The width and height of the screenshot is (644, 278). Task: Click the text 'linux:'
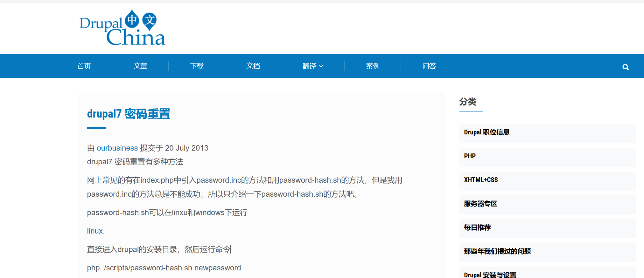coord(96,231)
